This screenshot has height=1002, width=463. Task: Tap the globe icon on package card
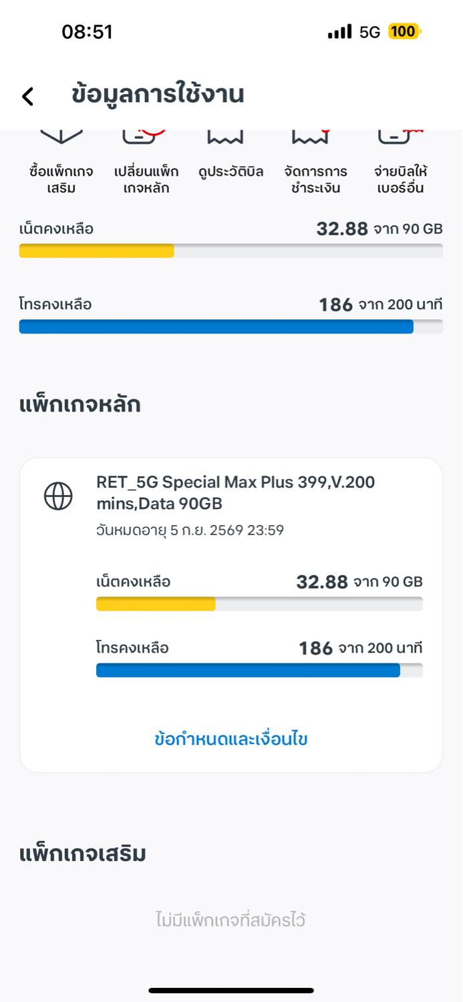(58, 496)
